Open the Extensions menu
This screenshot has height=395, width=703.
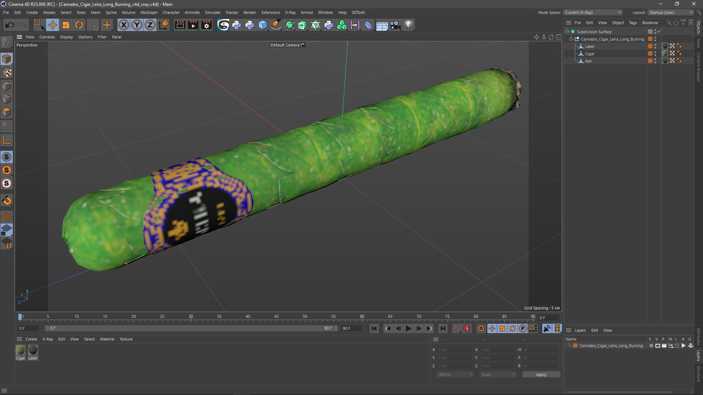click(x=271, y=12)
